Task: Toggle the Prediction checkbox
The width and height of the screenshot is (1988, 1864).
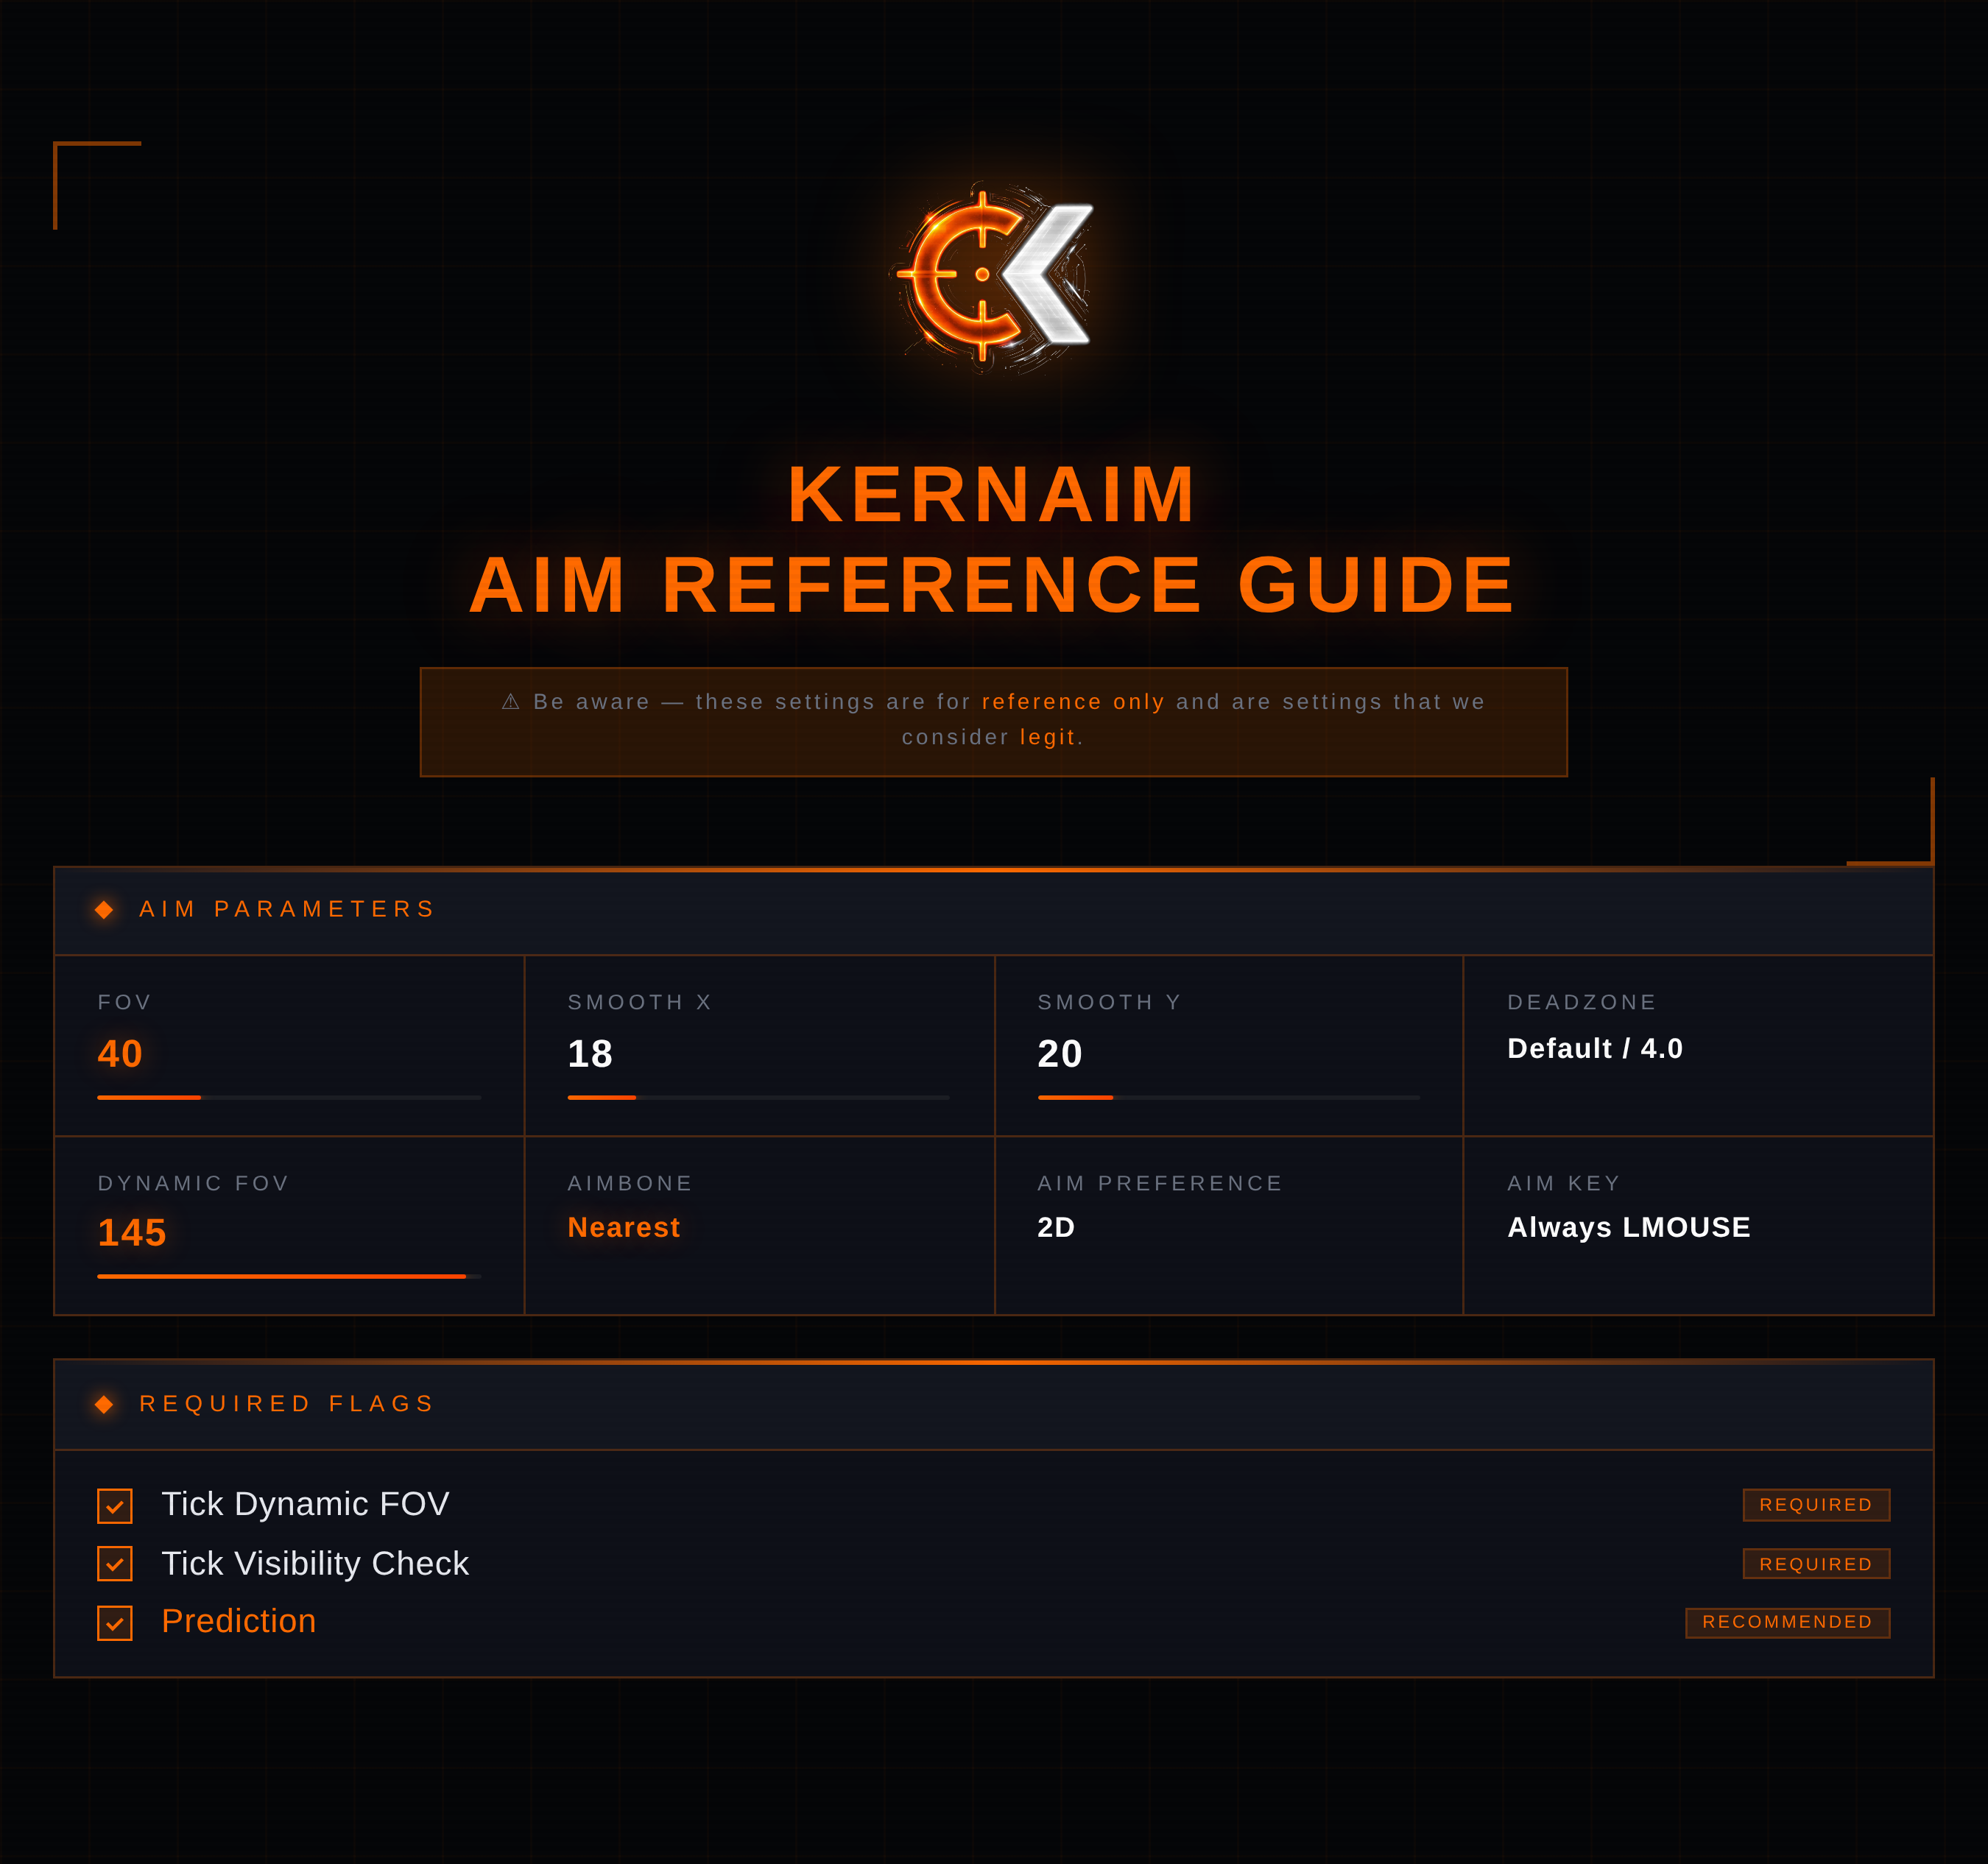Action: click(115, 1623)
